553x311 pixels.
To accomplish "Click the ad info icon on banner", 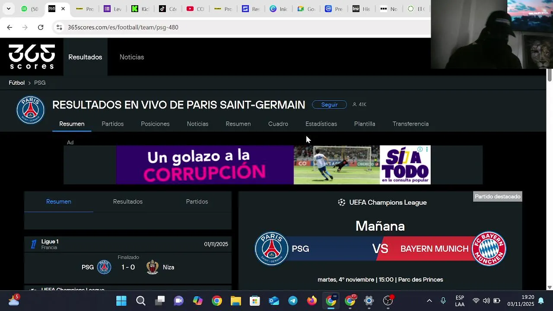I will pos(420,149).
